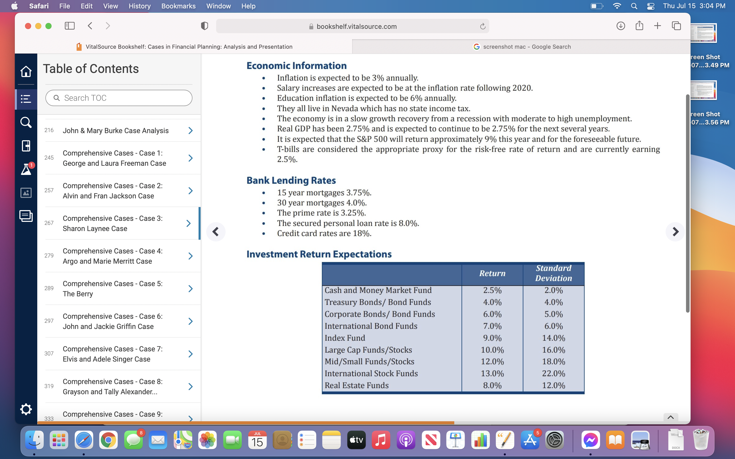Viewport: 735px width, 459px height.
Task: Expand Case 1 George and Laura Freeman chevron
Action: [x=190, y=158]
